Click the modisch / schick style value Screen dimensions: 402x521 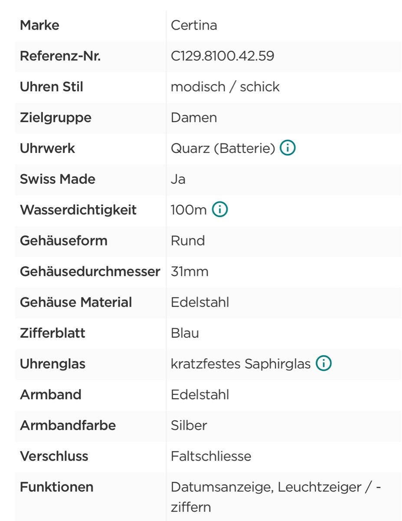(x=225, y=87)
